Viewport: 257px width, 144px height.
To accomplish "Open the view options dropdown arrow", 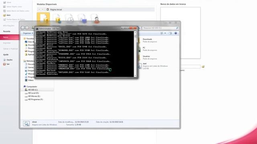I will click(165, 33).
